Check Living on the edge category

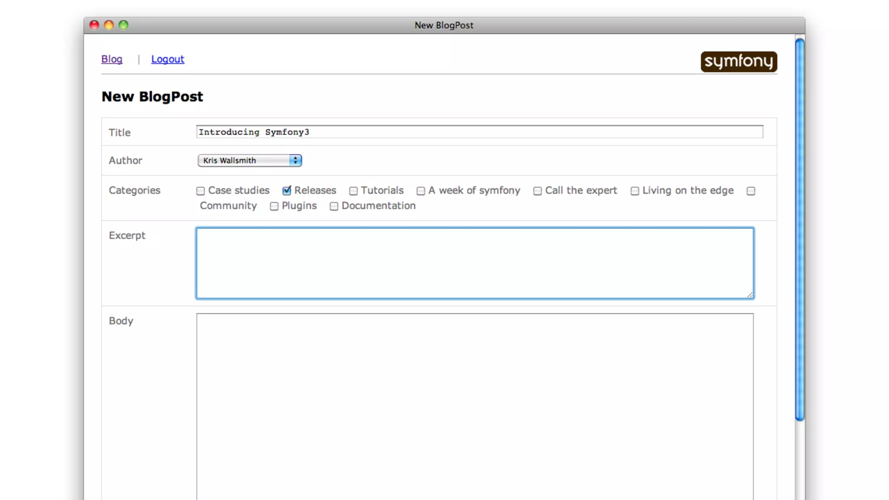coord(635,191)
